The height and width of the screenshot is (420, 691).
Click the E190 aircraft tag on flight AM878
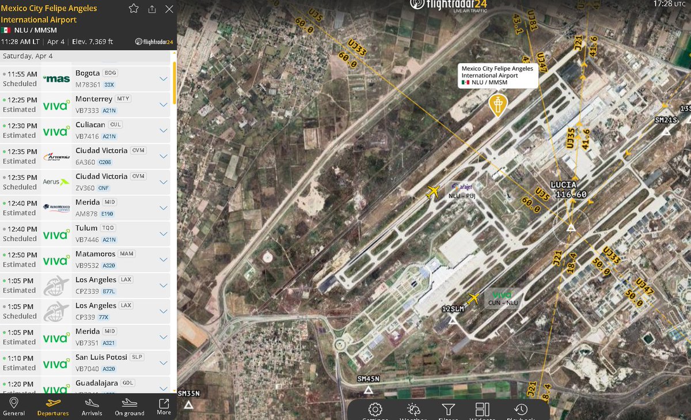point(107,214)
